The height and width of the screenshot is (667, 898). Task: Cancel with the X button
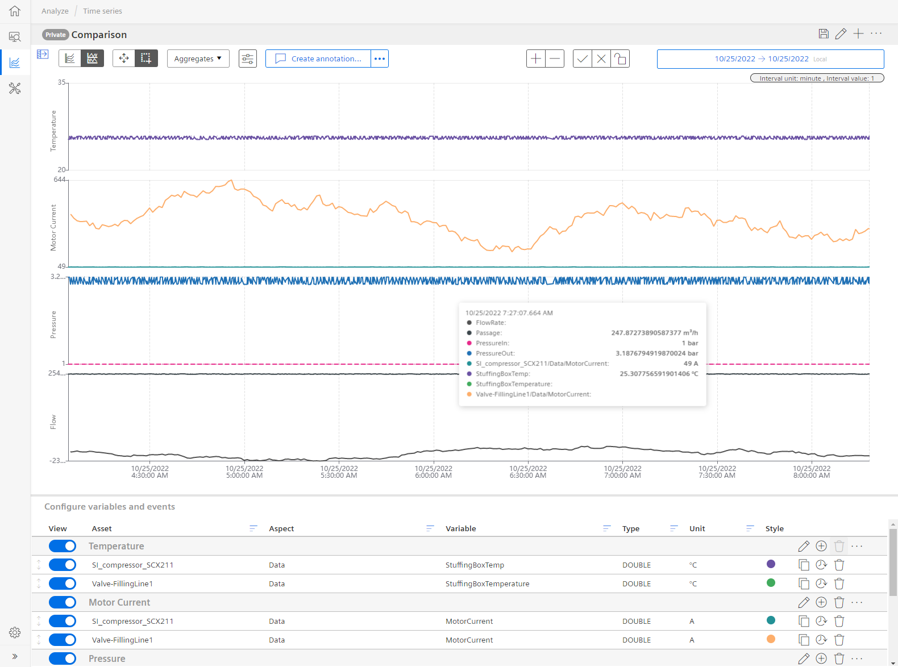click(x=601, y=59)
